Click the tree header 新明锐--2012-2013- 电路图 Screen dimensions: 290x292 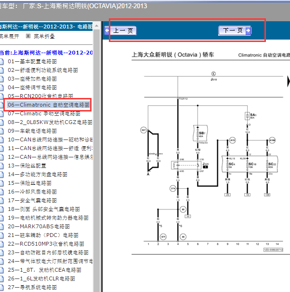pos(46,27)
